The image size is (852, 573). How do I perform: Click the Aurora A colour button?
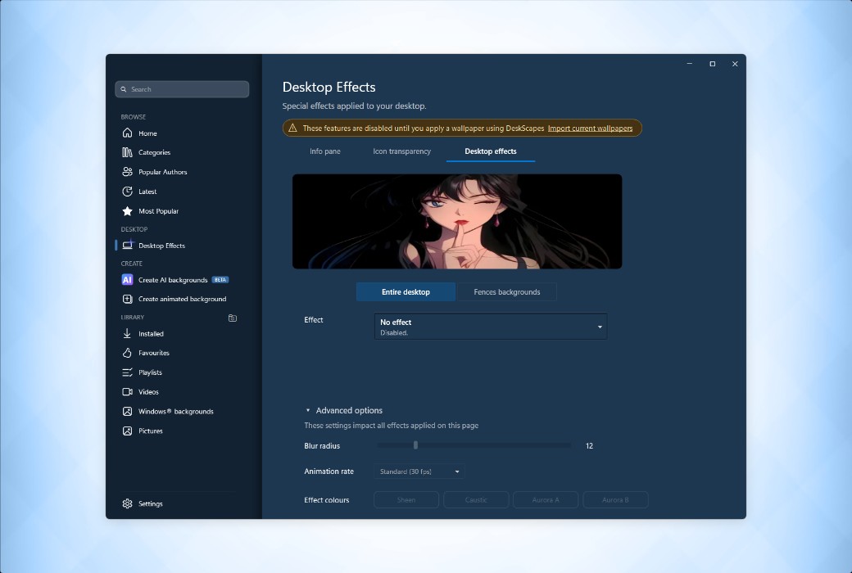point(546,500)
